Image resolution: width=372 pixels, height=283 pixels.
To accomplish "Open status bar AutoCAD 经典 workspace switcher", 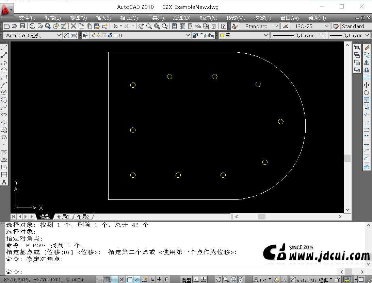I will tap(312, 280).
